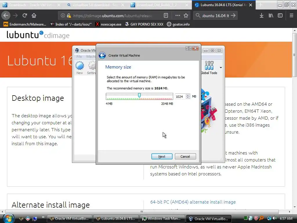Image resolution: width=297 pixels, height=223 pixels.
Task: Open page actions three-dots menu
Action: (178, 16)
